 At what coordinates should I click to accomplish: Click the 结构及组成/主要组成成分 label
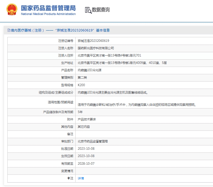(56, 93)
